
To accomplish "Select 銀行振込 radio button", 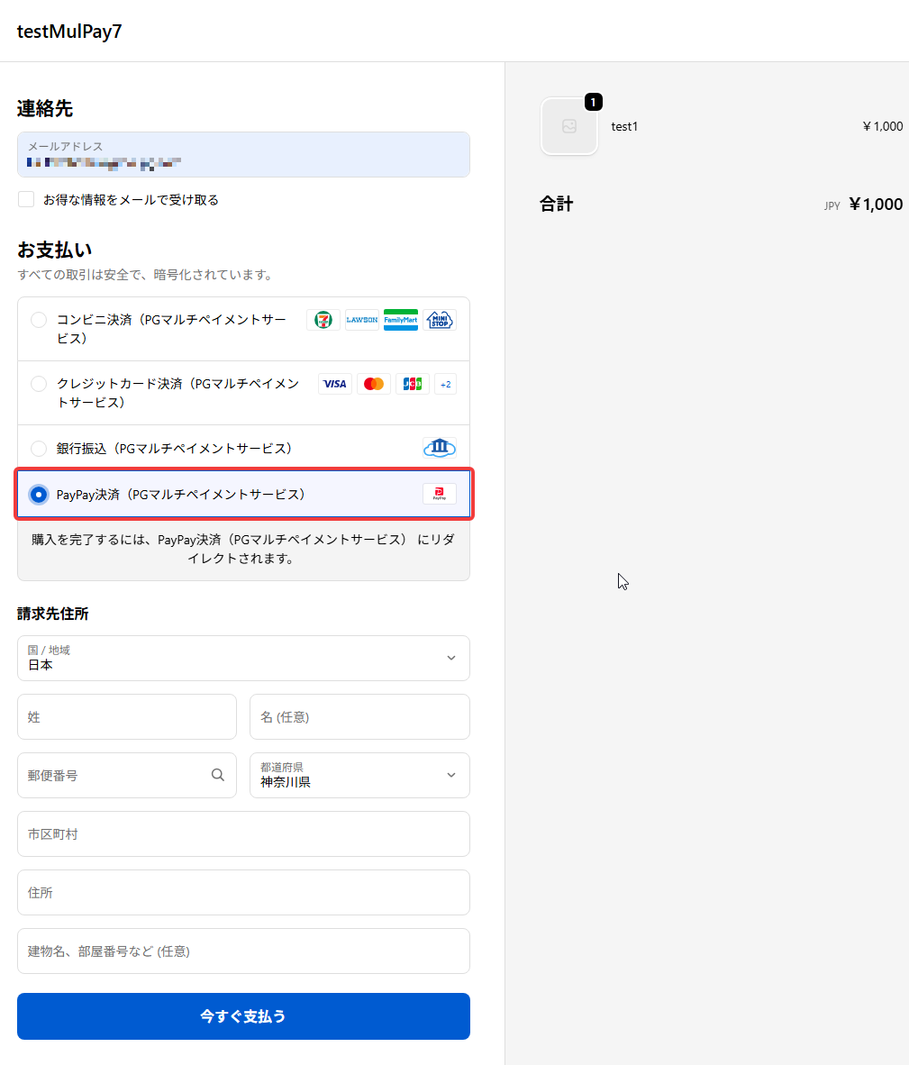I will pyautogui.click(x=39, y=449).
